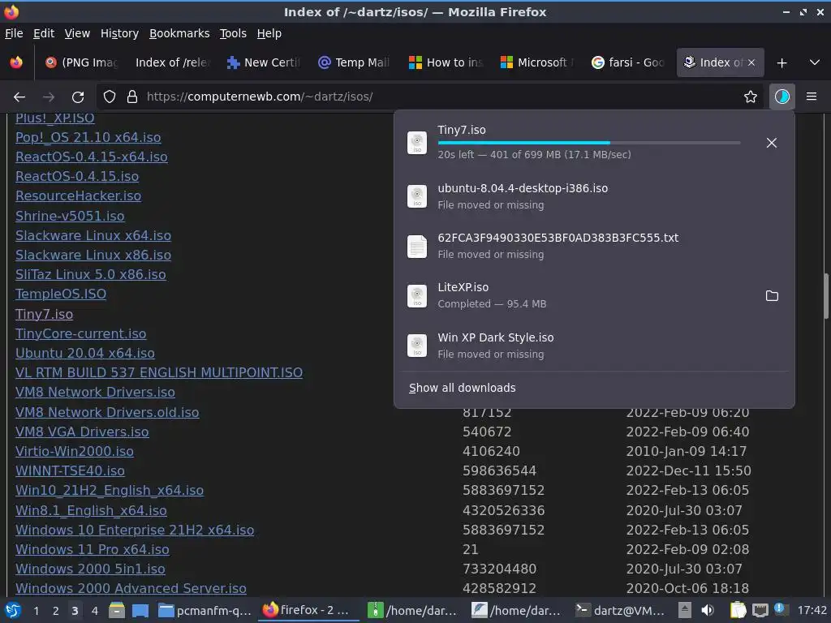This screenshot has width=831, height=623.
Task: Expand the list all tabs dropdown
Action: coord(815,62)
